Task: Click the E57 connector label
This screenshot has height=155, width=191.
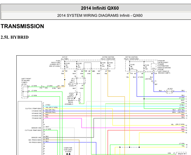Action: pyautogui.click(x=156, y=84)
